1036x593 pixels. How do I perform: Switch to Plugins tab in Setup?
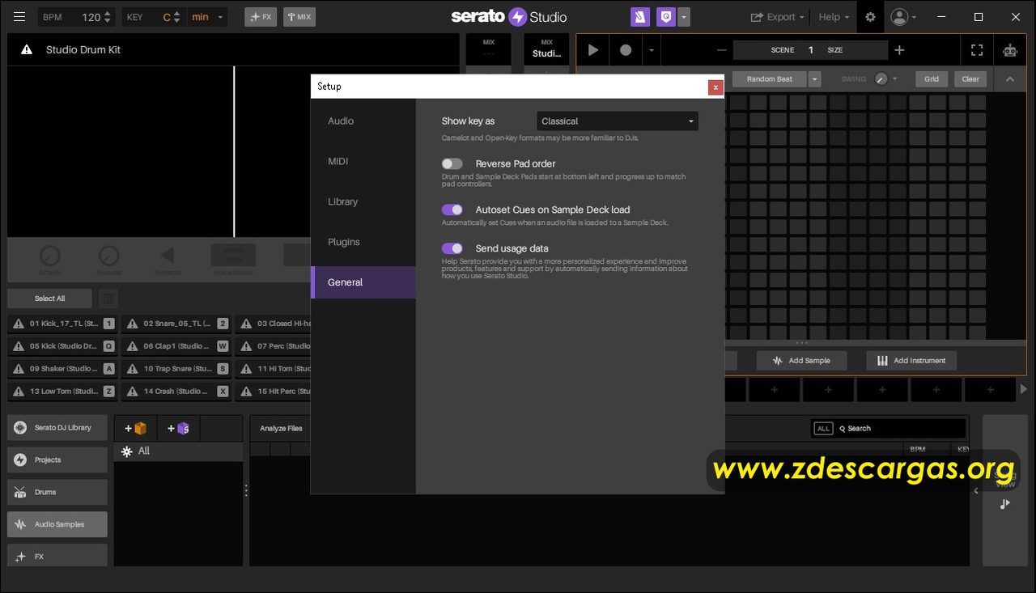(363, 243)
